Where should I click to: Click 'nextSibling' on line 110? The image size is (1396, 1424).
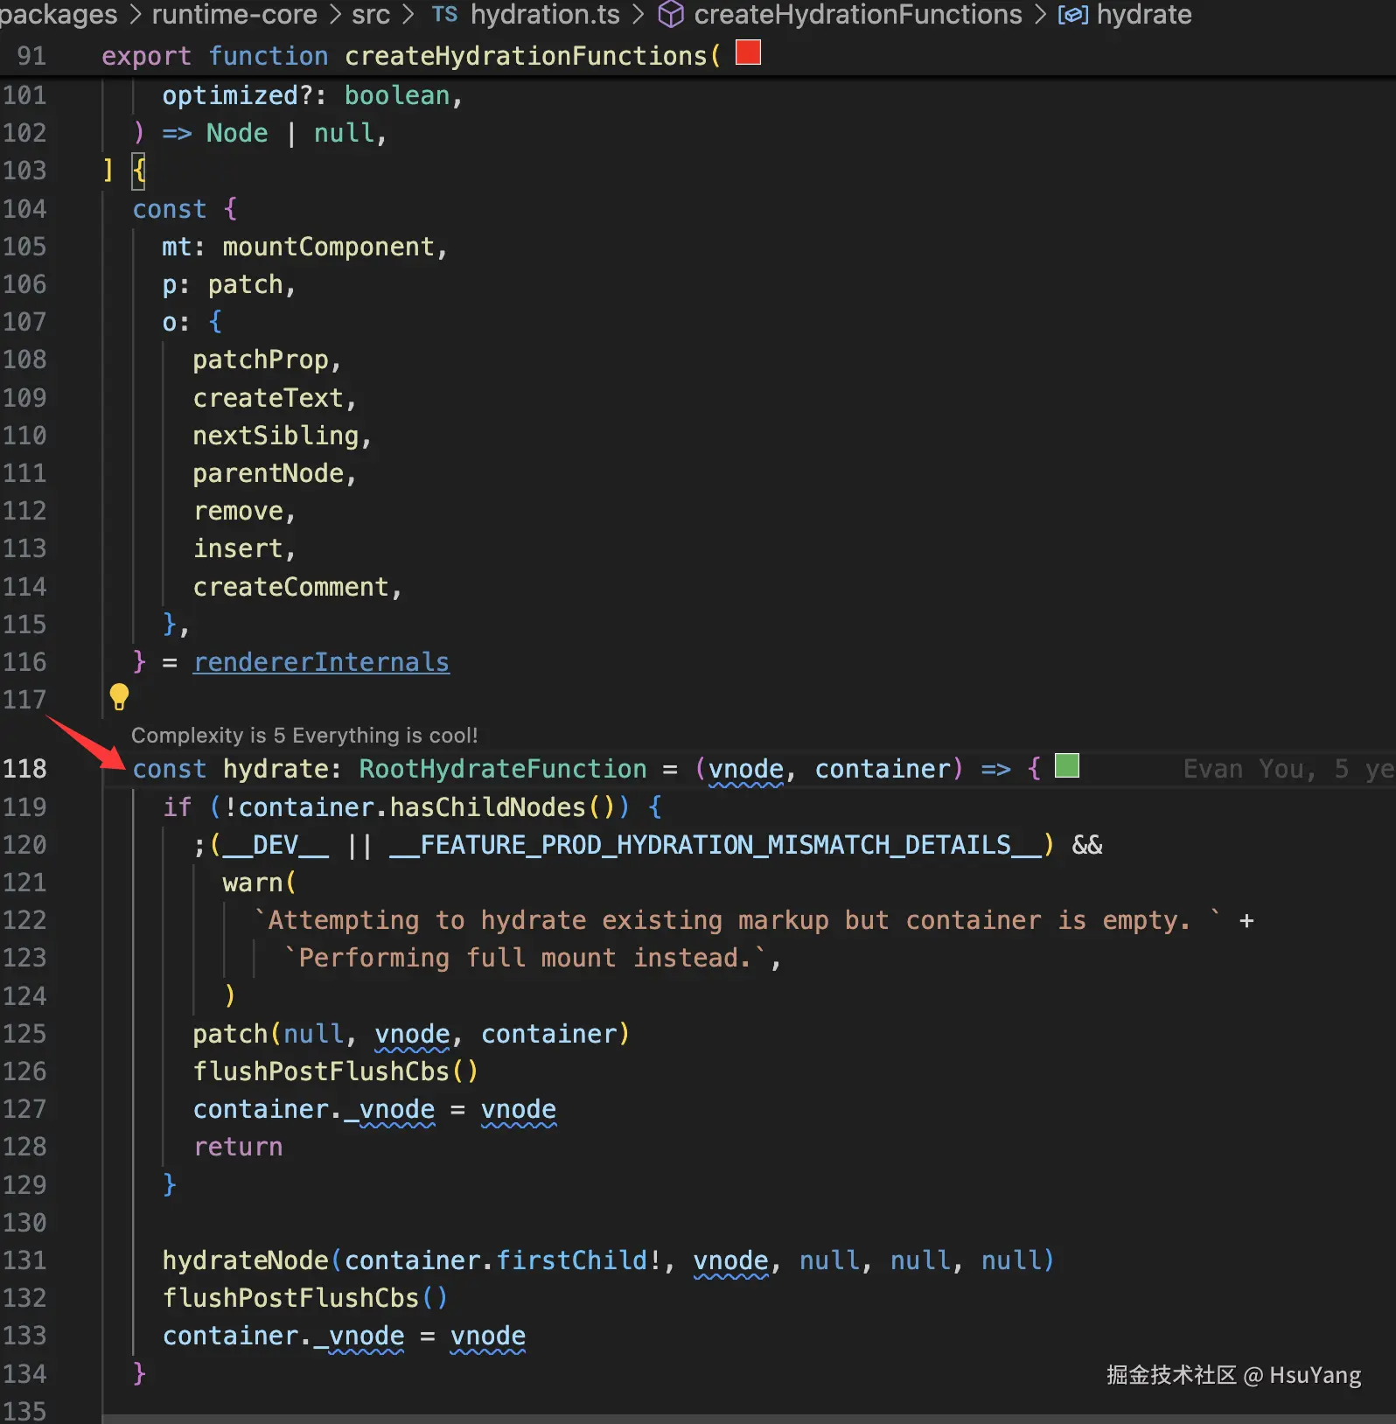pyautogui.click(x=276, y=436)
